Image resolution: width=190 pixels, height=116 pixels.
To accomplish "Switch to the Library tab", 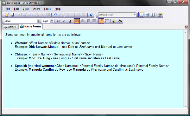I will click(10, 27).
